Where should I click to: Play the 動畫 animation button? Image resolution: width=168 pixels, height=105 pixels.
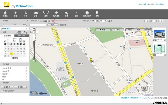(x=103, y=30)
